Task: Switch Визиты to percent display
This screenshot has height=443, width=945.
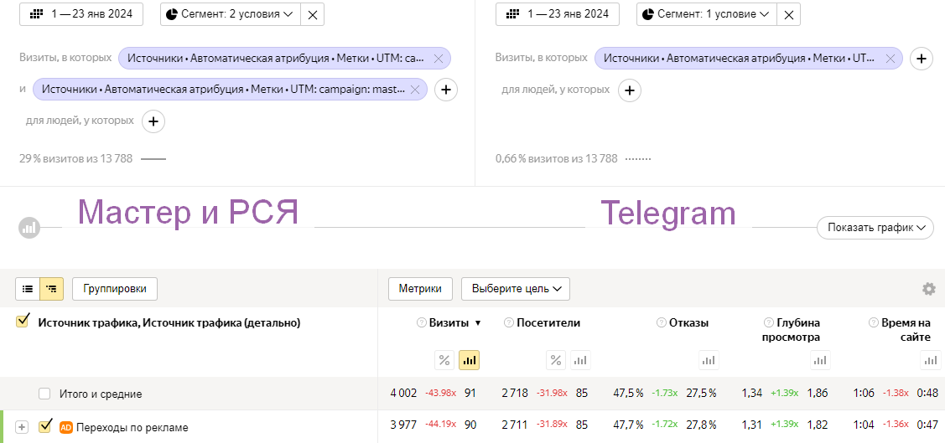Action: pyautogui.click(x=444, y=360)
